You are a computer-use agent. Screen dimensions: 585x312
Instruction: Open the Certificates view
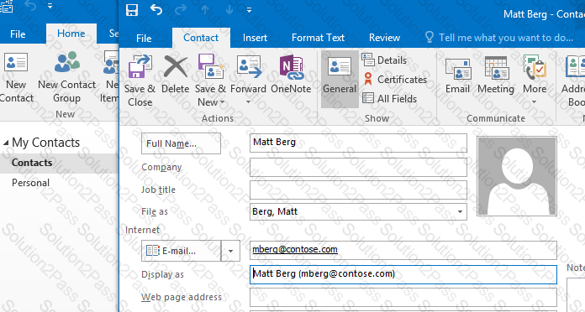point(395,80)
